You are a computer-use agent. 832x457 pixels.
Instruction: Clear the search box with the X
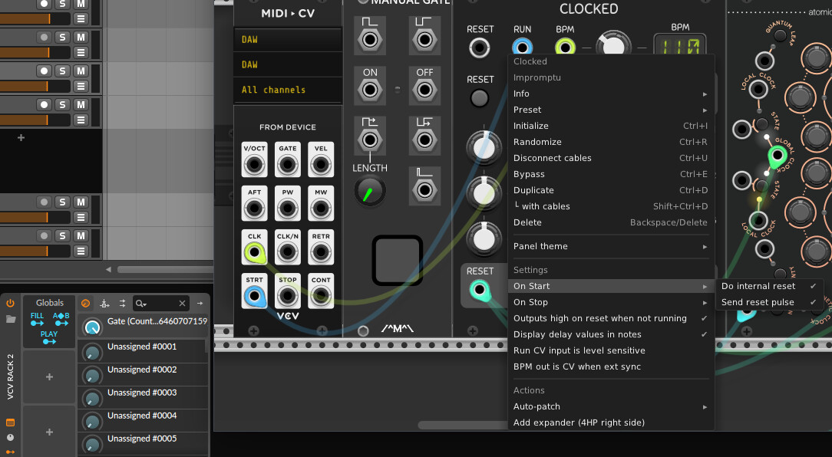[x=182, y=303]
